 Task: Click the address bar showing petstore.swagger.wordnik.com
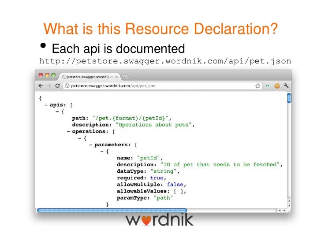[x=162, y=86]
